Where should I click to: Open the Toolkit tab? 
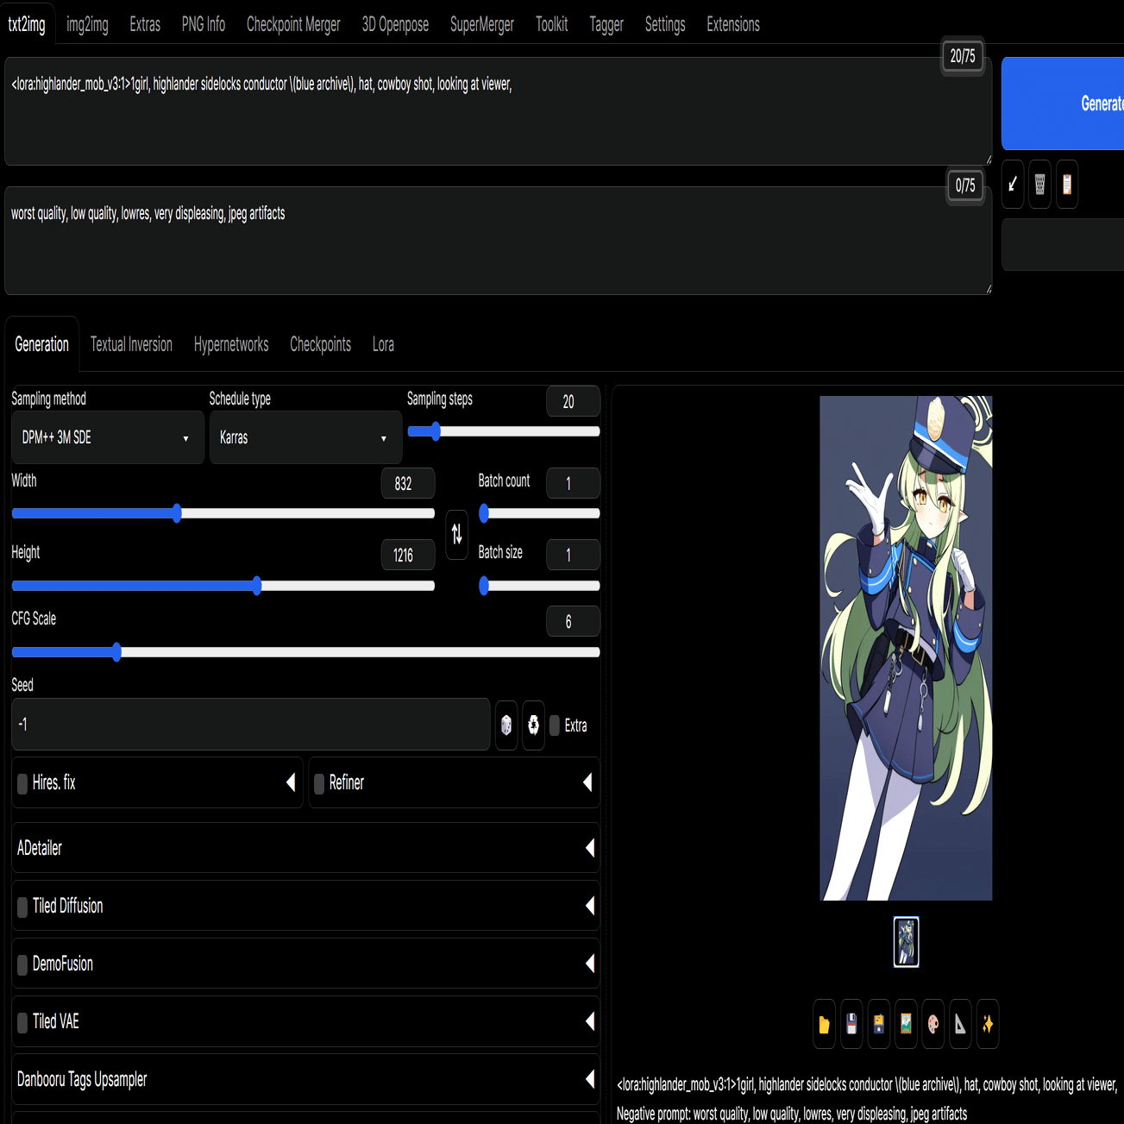(x=552, y=24)
